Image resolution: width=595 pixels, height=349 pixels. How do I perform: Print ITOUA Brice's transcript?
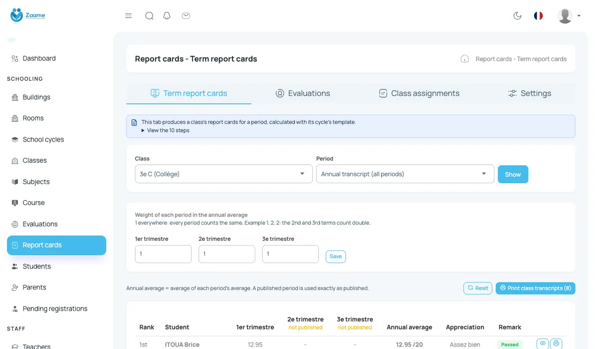[x=556, y=344]
